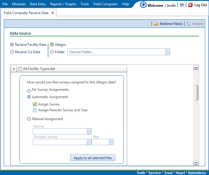Enable Assign Periodic Survey and Year
Image resolution: width=209 pixels, height=175 pixels.
pos(35,110)
